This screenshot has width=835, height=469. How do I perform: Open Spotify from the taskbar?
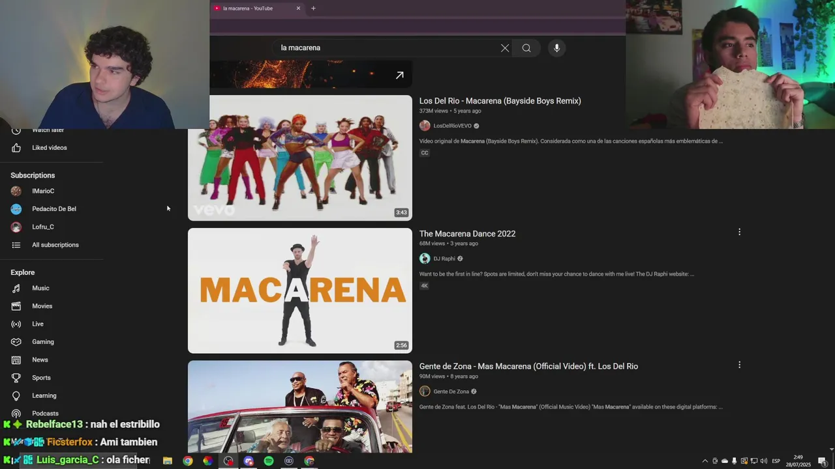[x=269, y=461]
